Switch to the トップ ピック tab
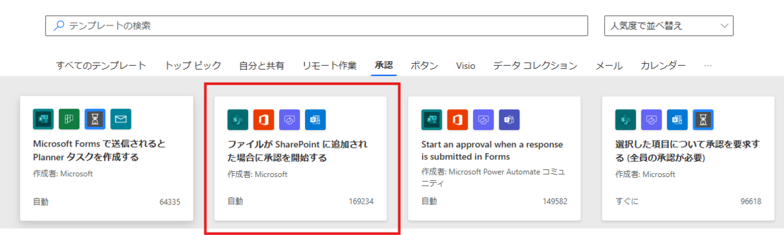This screenshot has height=235, width=784. 193,65
